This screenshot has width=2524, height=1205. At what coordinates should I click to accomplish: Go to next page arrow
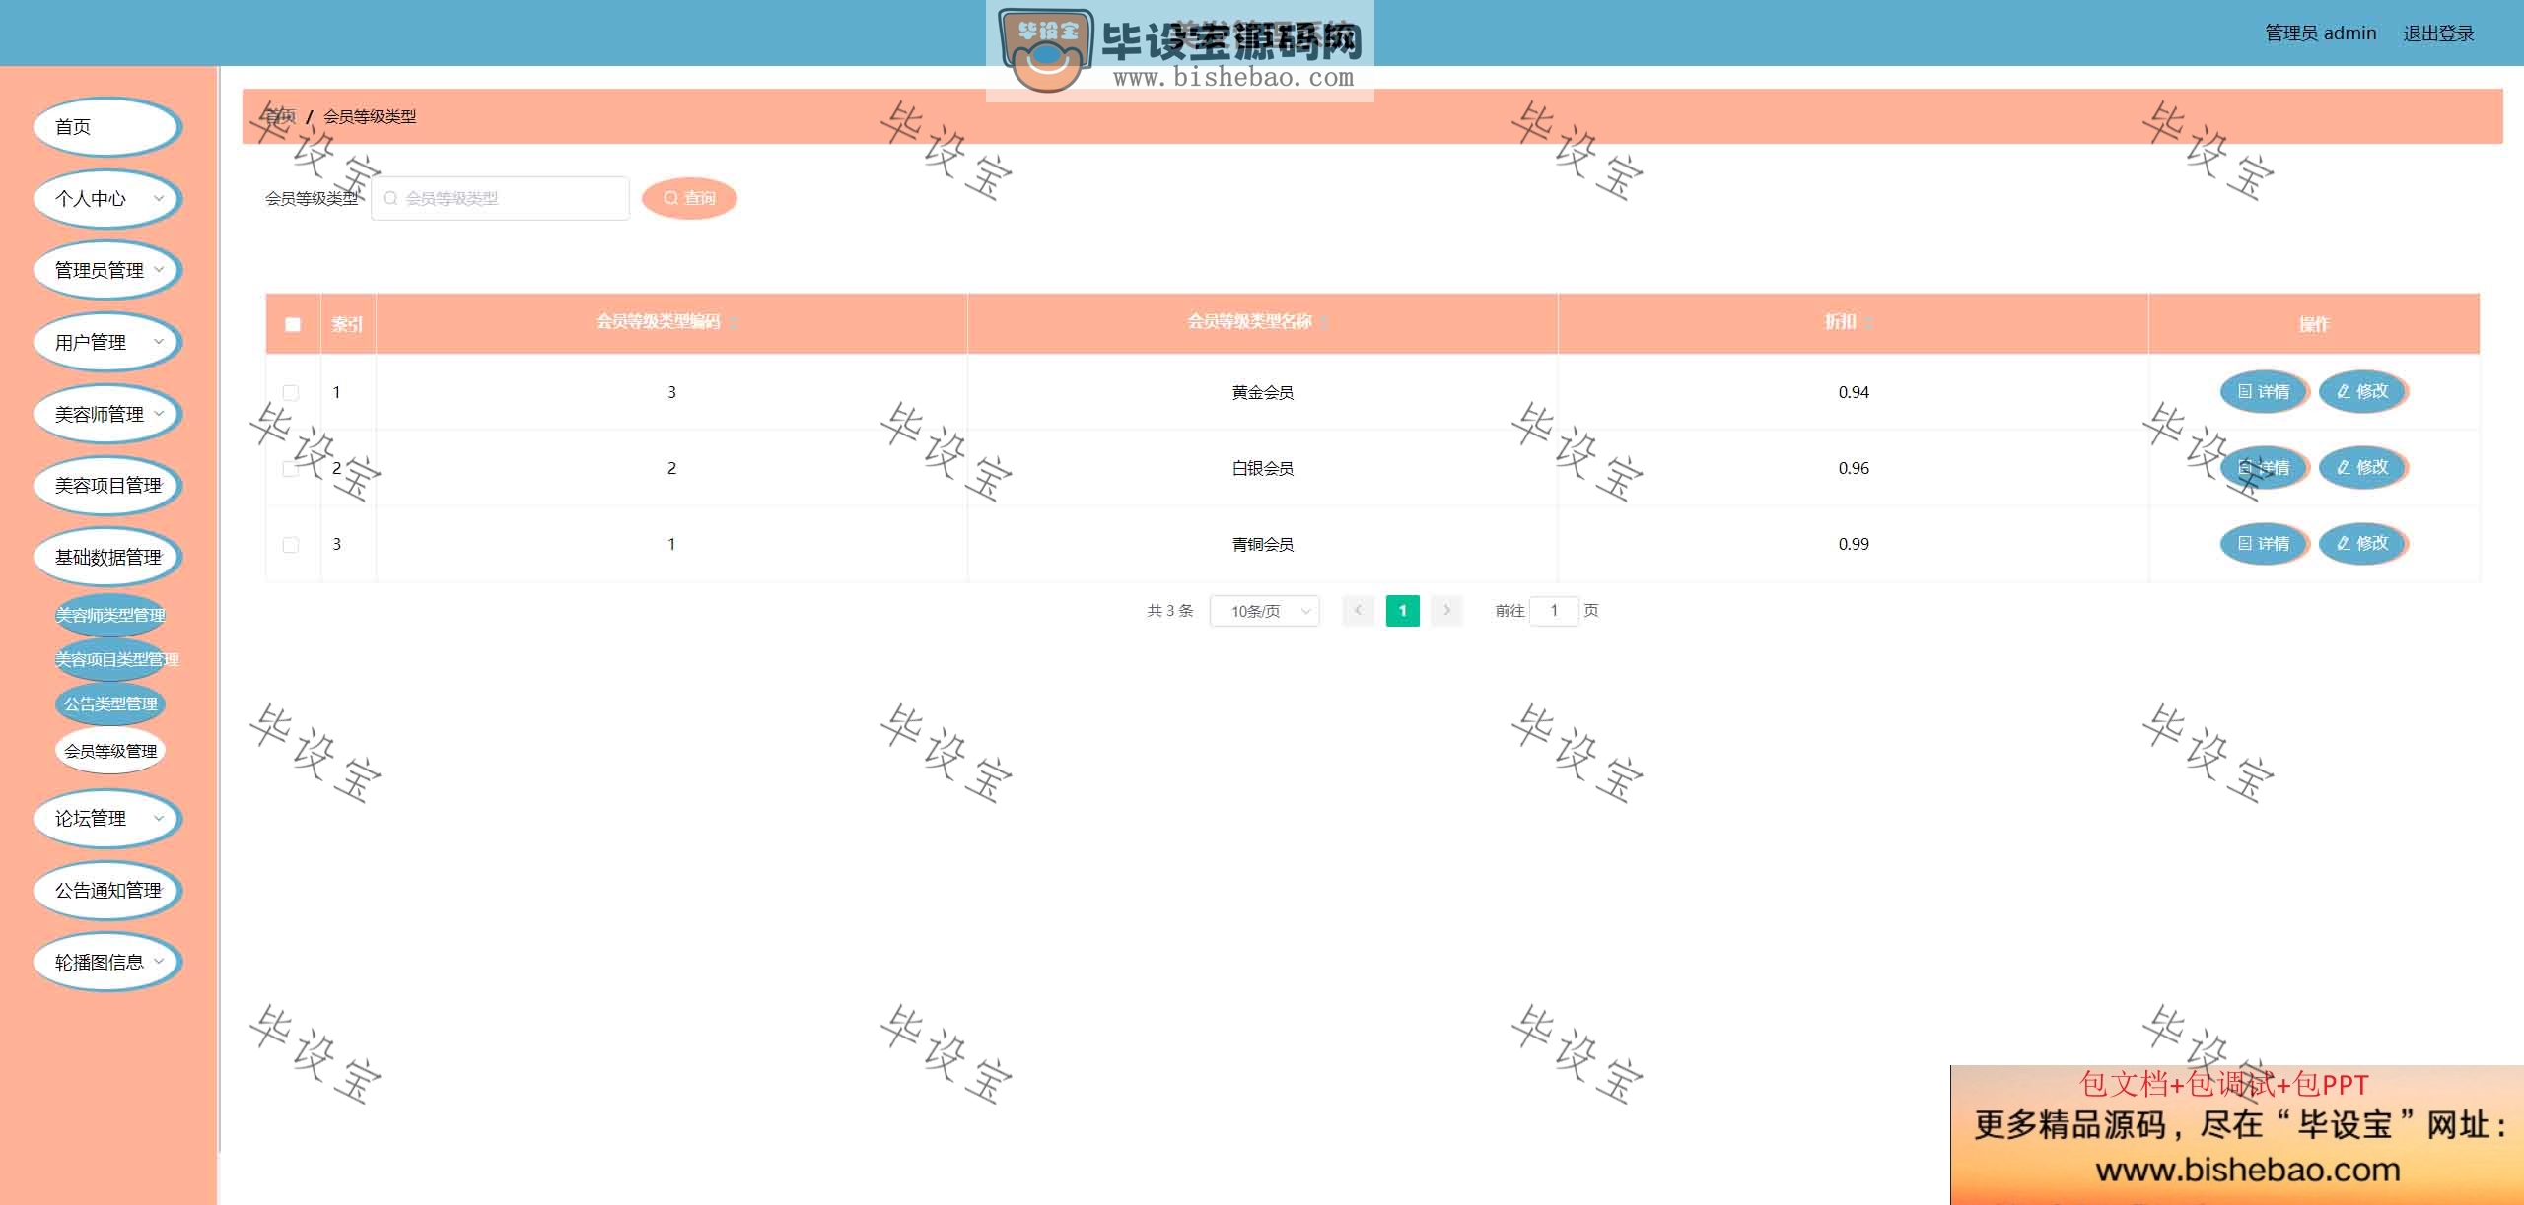pyautogui.click(x=1446, y=611)
